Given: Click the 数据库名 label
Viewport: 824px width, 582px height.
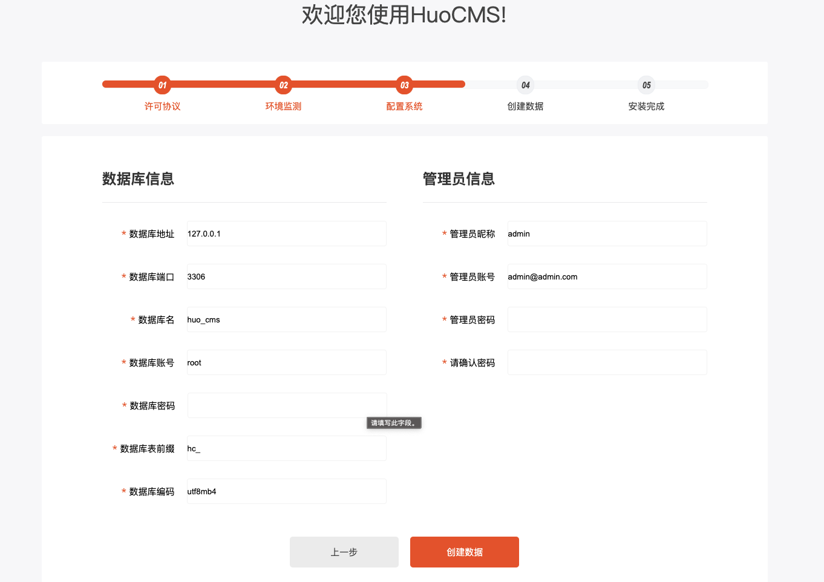Looking at the screenshot, I should click(x=156, y=320).
